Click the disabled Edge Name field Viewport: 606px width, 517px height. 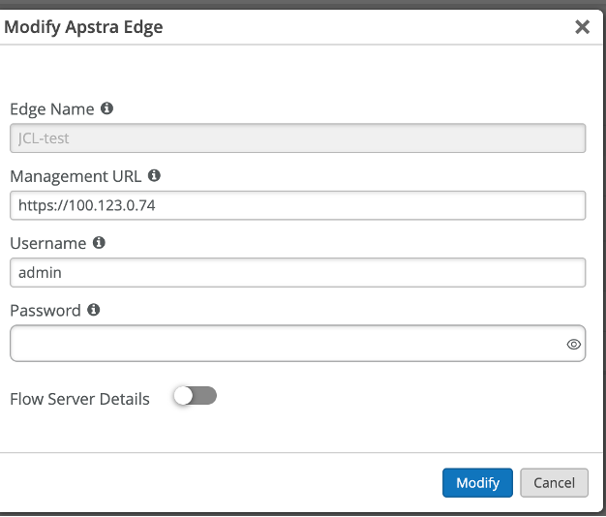coord(297,138)
